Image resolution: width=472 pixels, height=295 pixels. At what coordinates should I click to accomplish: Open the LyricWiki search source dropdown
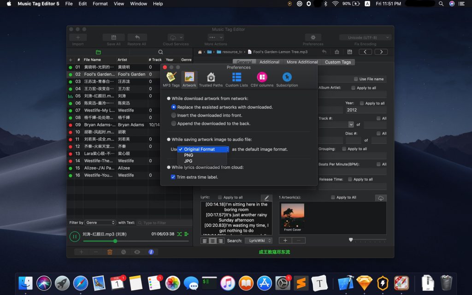coord(259,241)
